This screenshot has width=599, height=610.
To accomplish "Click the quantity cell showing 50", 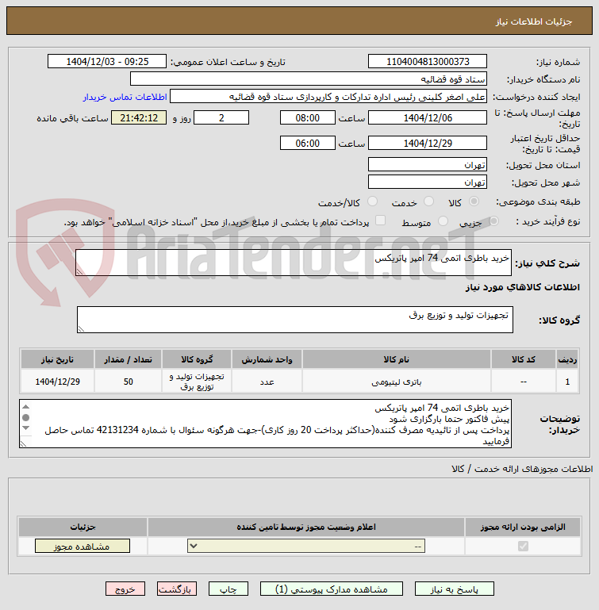I will (x=128, y=382).
